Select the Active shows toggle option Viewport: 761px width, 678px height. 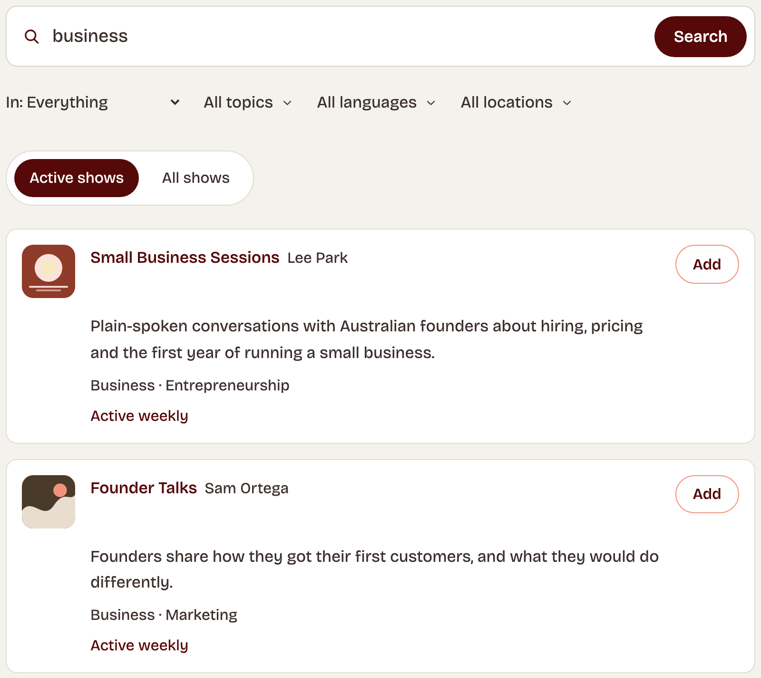coord(77,178)
